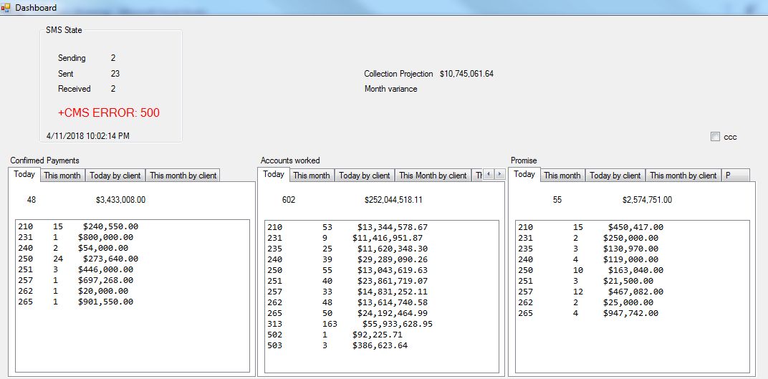The width and height of the screenshot is (768, 379).
Task: Open This month tab in Accounts worked
Action: 312,176
